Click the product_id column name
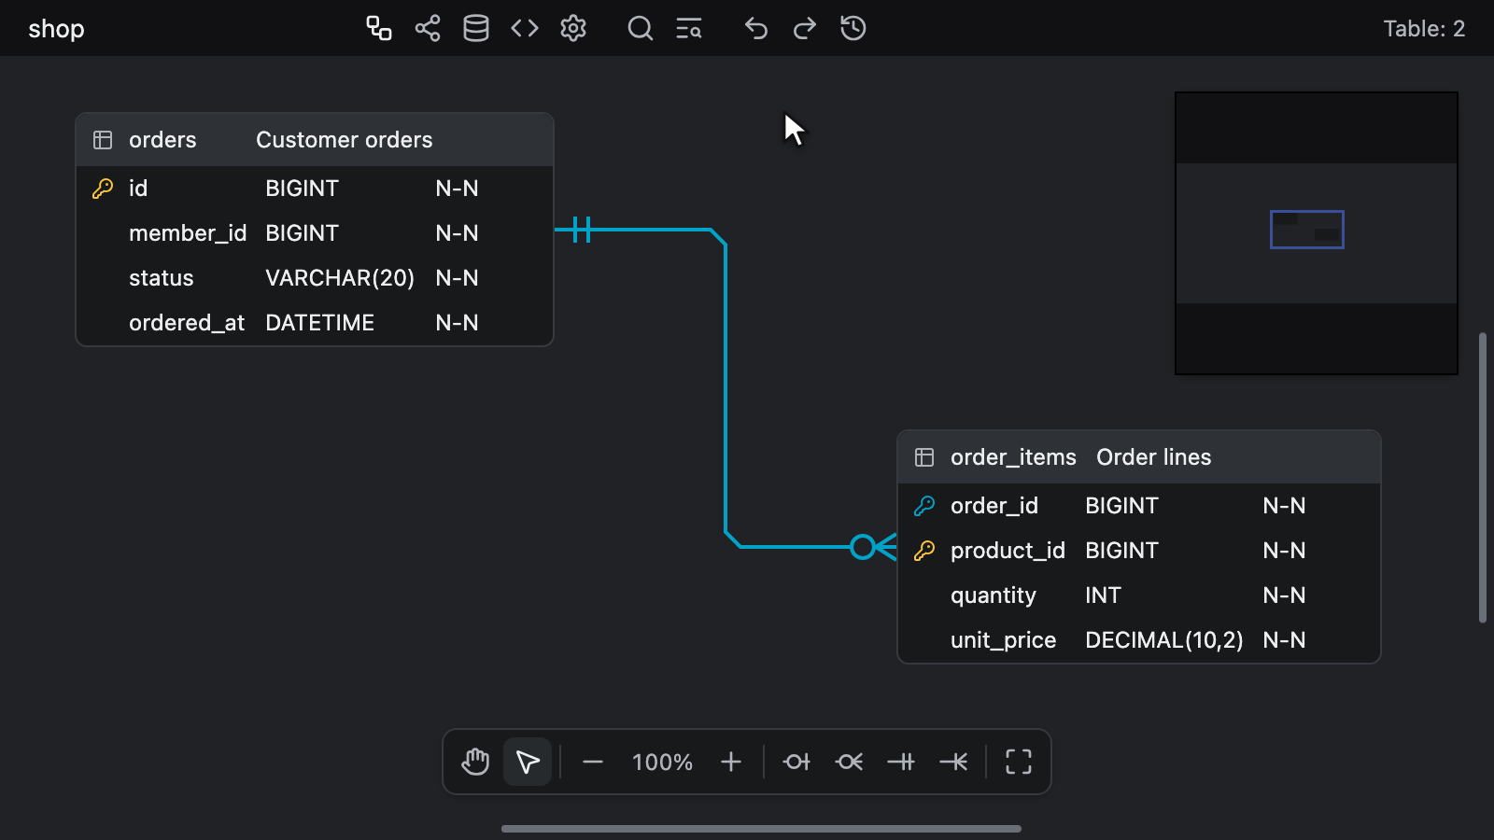The height and width of the screenshot is (840, 1494). pos(1008,551)
